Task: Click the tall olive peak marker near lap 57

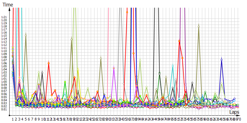Action: 199,27
